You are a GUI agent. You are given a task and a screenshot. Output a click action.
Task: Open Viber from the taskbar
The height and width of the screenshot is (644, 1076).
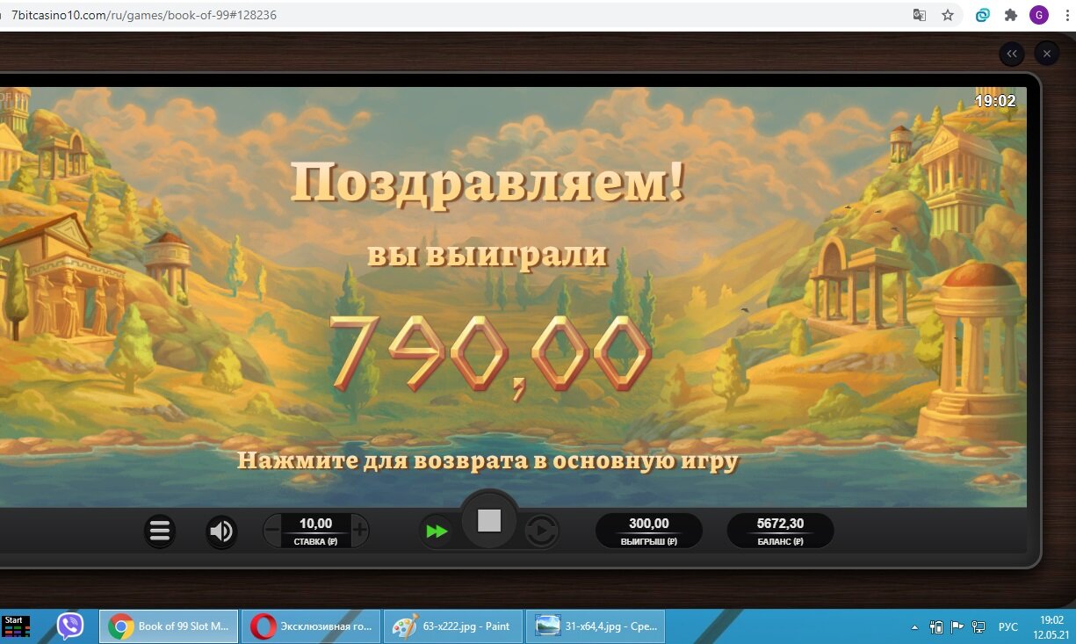(x=70, y=626)
